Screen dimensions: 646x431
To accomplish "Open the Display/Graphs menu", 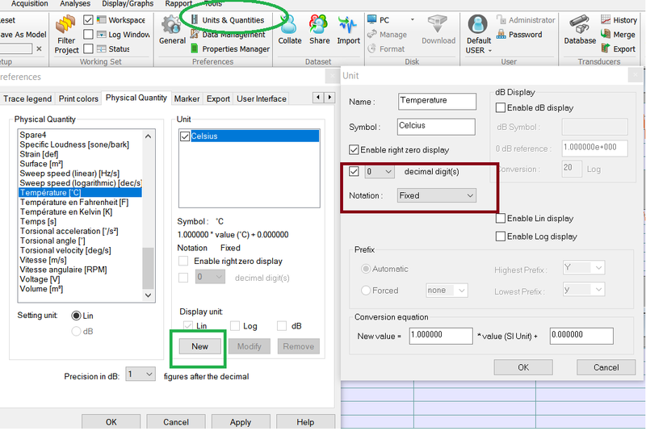I will (128, 4).
